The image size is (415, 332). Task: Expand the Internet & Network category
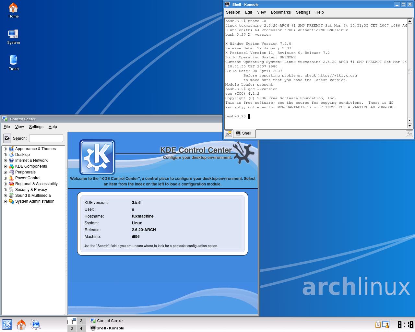point(5,160)
